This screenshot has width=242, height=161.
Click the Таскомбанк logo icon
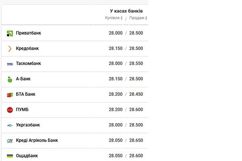pyautogui.click(x=10, y=64)
